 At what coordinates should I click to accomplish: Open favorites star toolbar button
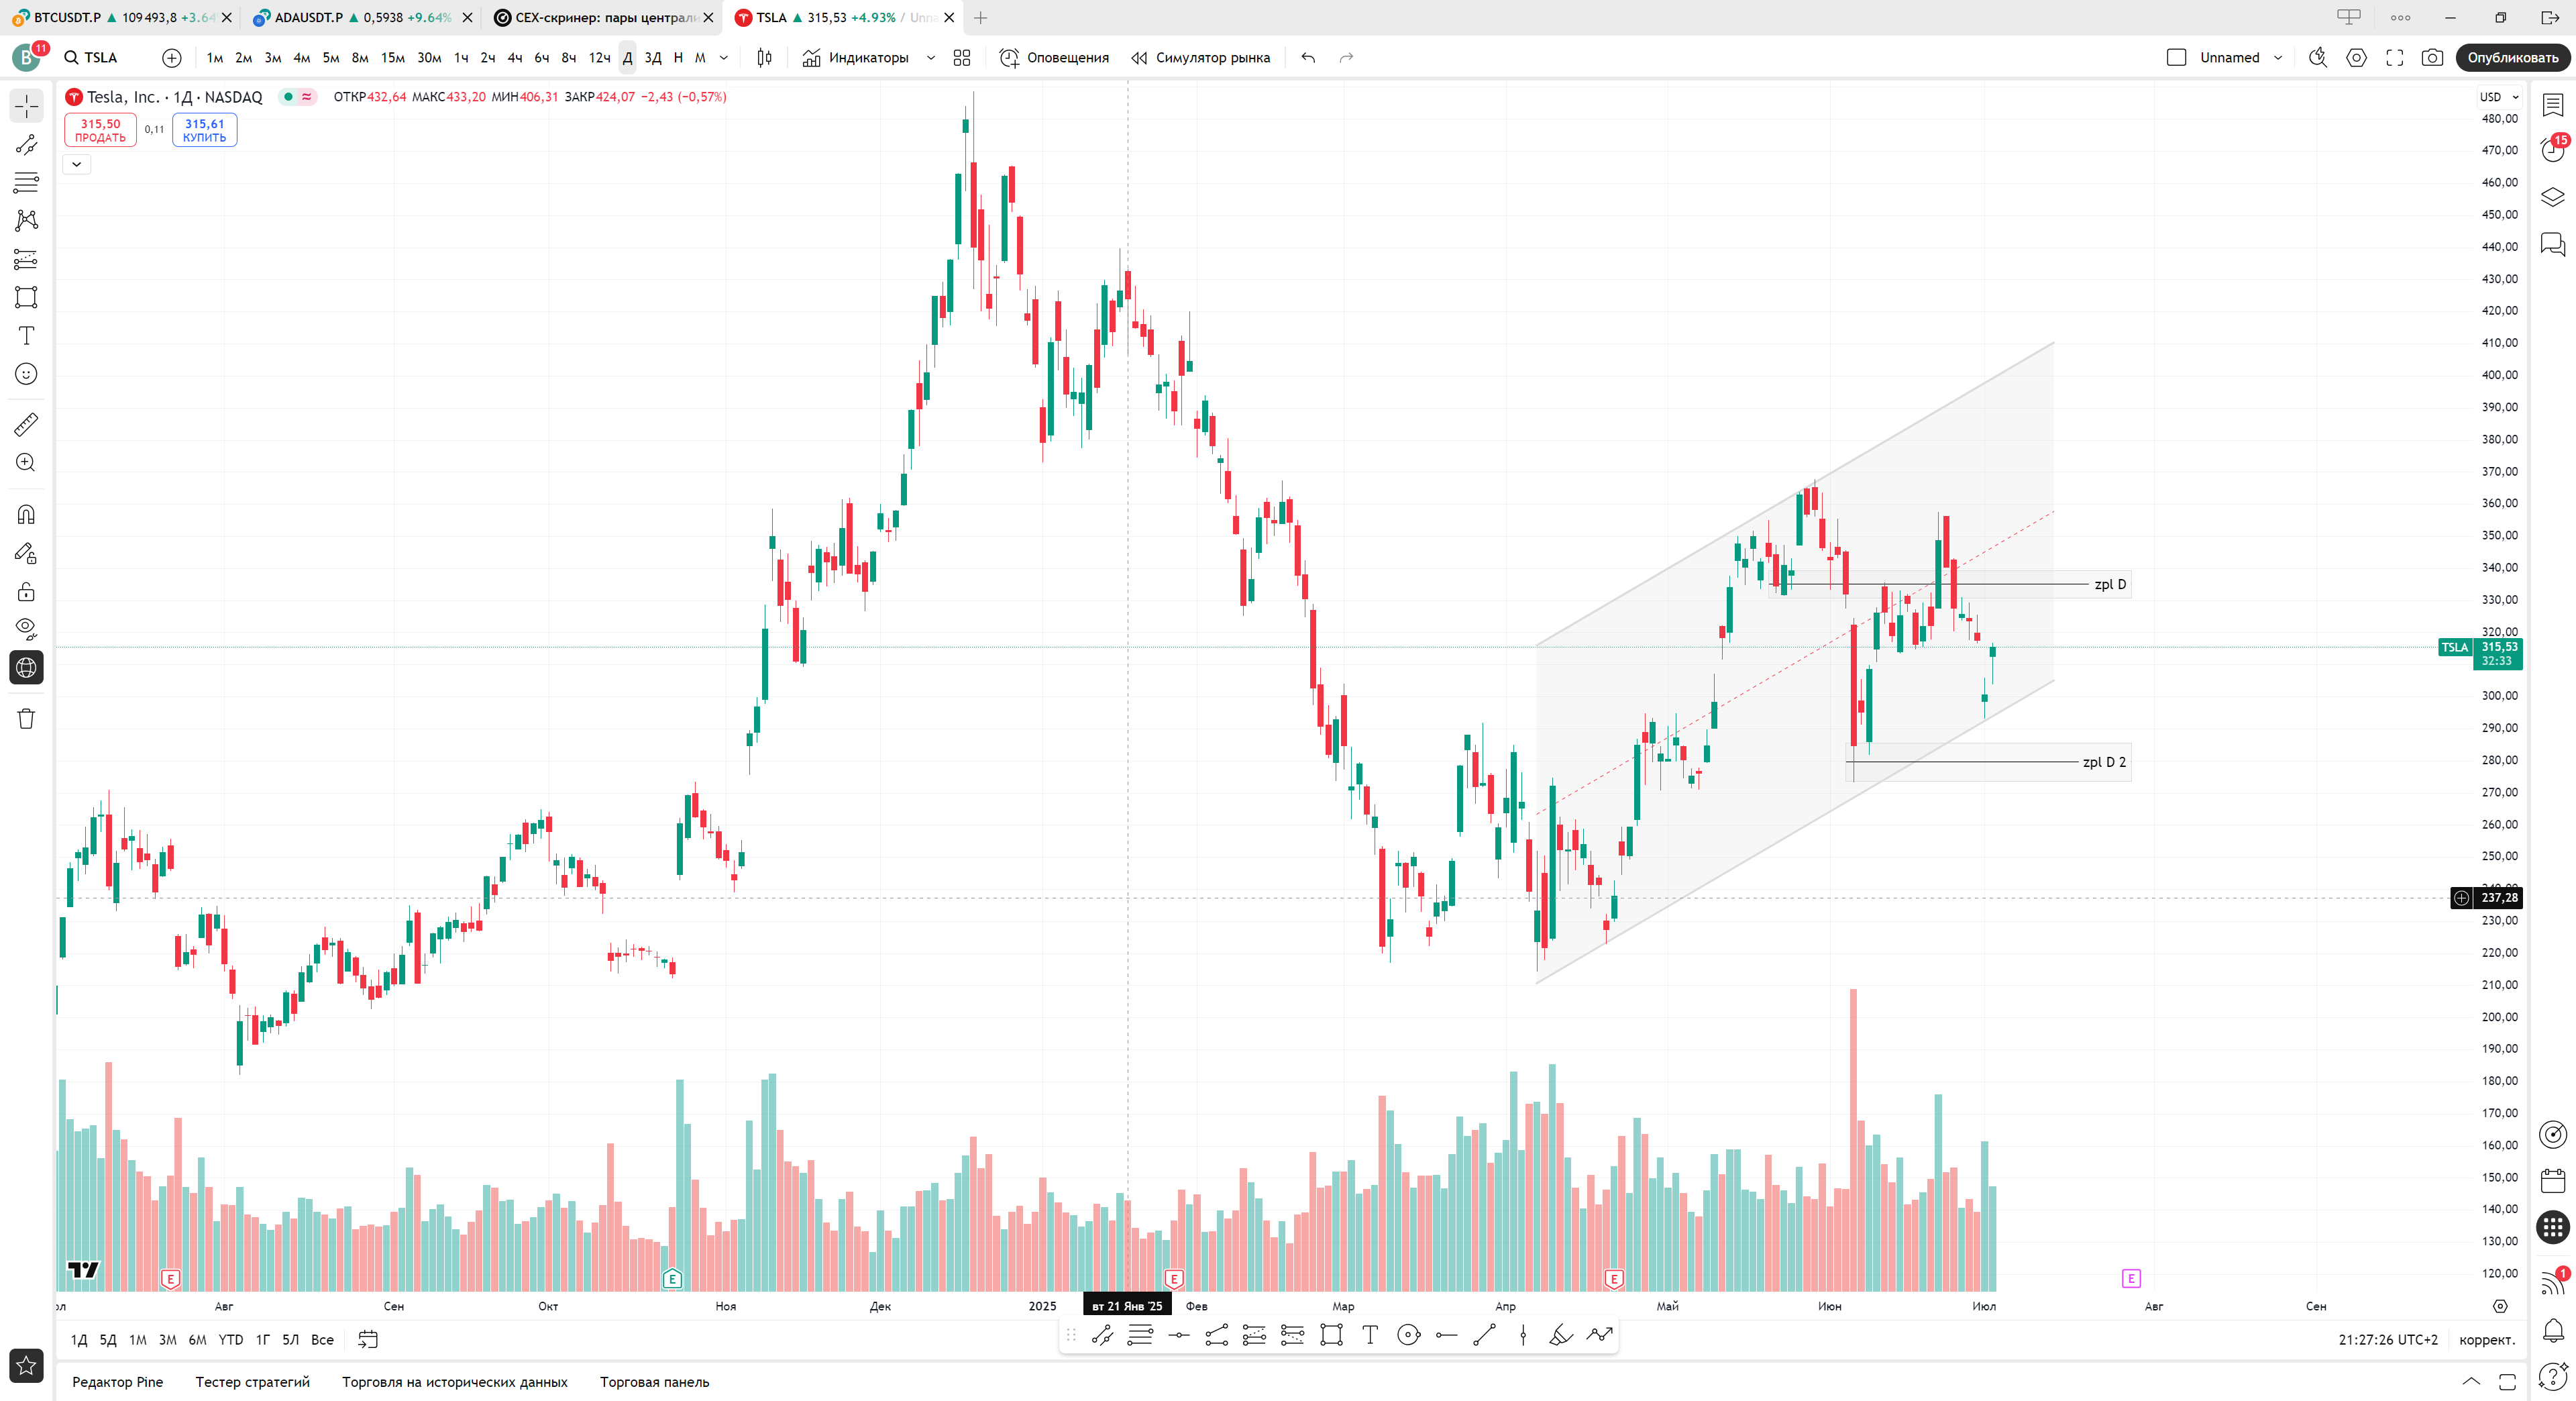tap(26, 1365)
